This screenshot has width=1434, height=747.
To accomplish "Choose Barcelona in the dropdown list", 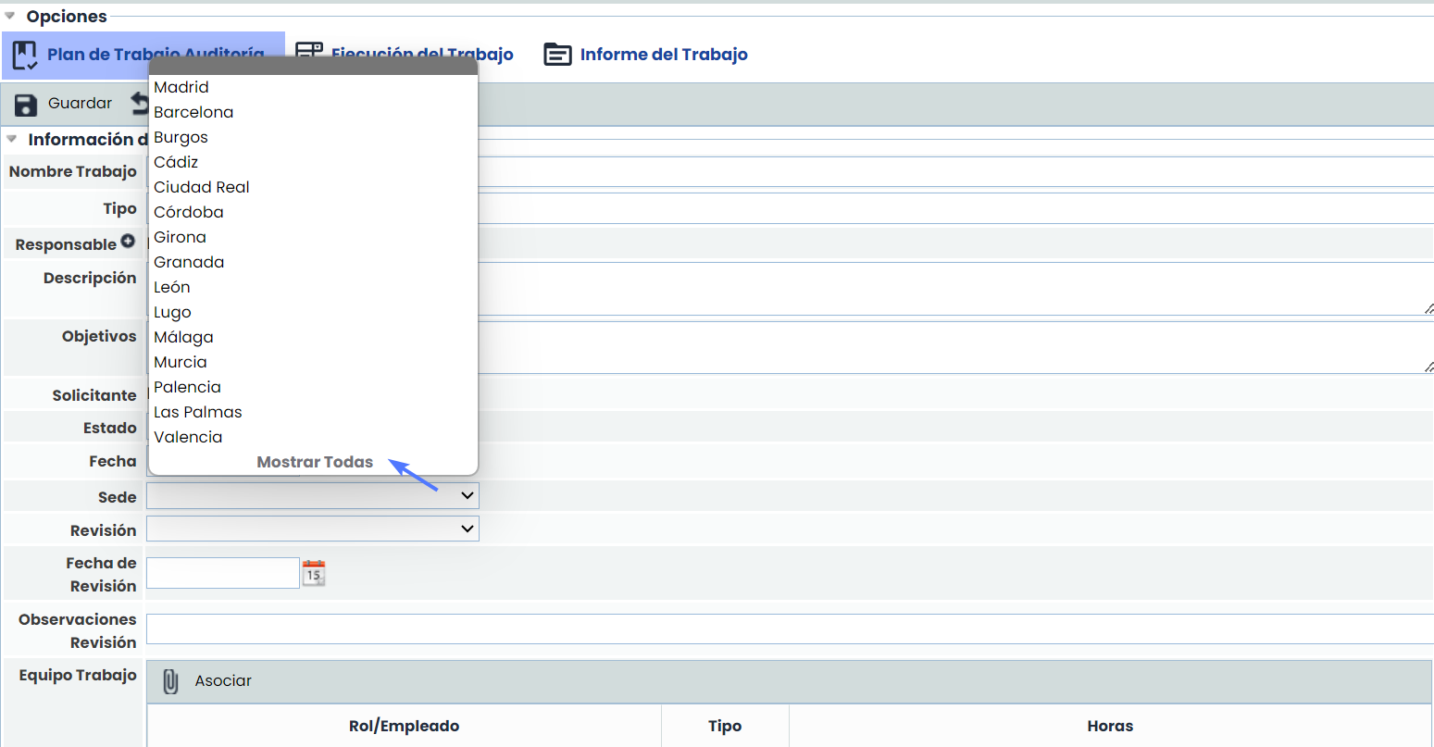I will tap(193, 112).
